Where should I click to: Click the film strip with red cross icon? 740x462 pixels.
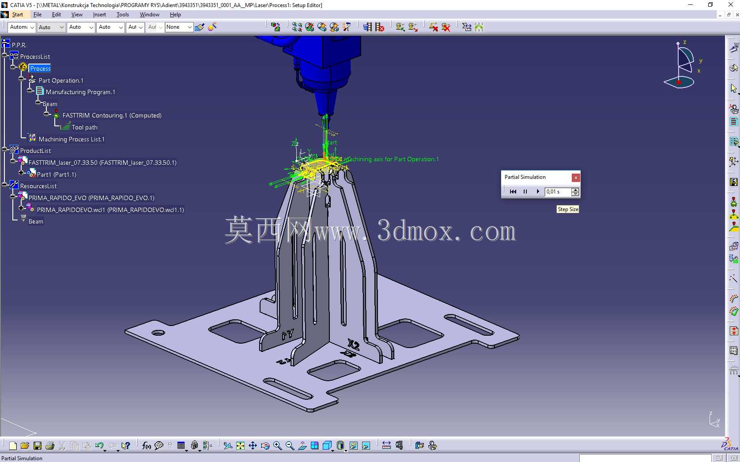coord(380,27)
